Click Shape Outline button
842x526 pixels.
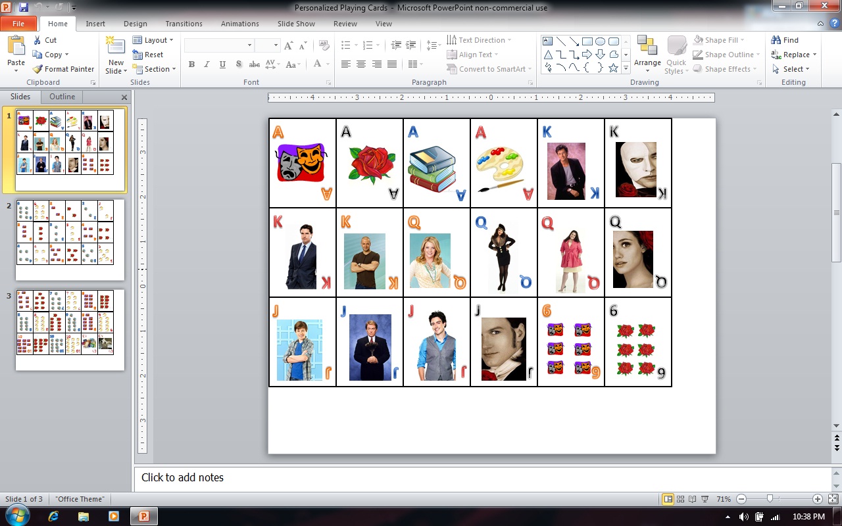point(726,55)
